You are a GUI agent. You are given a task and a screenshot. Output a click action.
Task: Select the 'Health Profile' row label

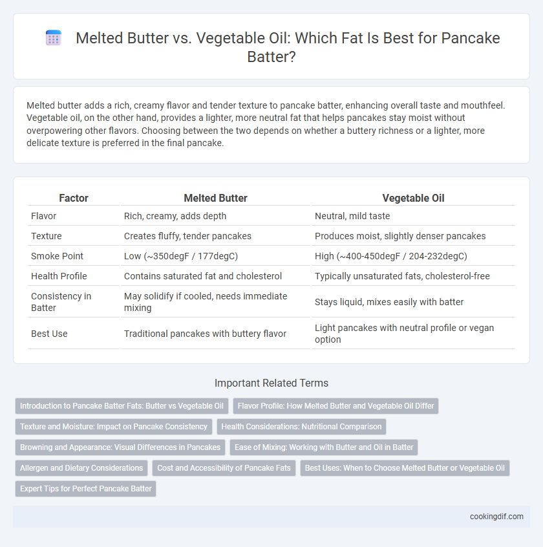[x=59, y=276]
